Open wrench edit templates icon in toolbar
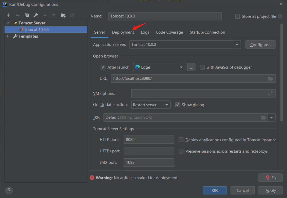This screenshot has height=198, width=287. [36, 15]
